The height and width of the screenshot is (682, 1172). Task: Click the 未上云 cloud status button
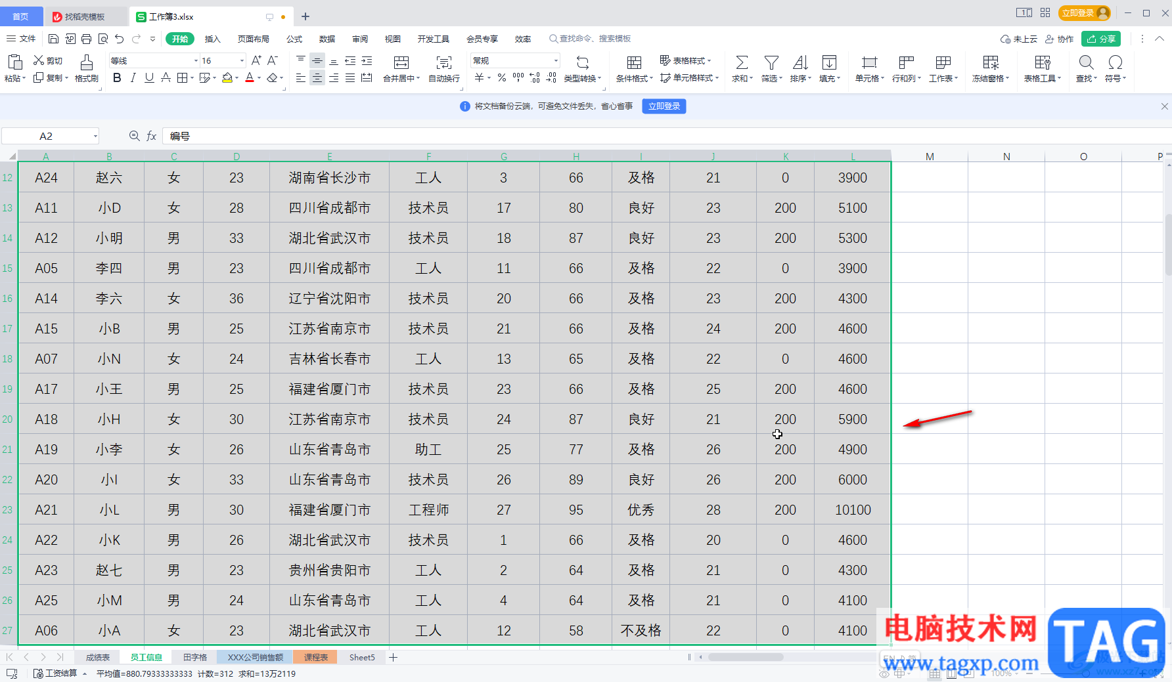[1018, 39]
